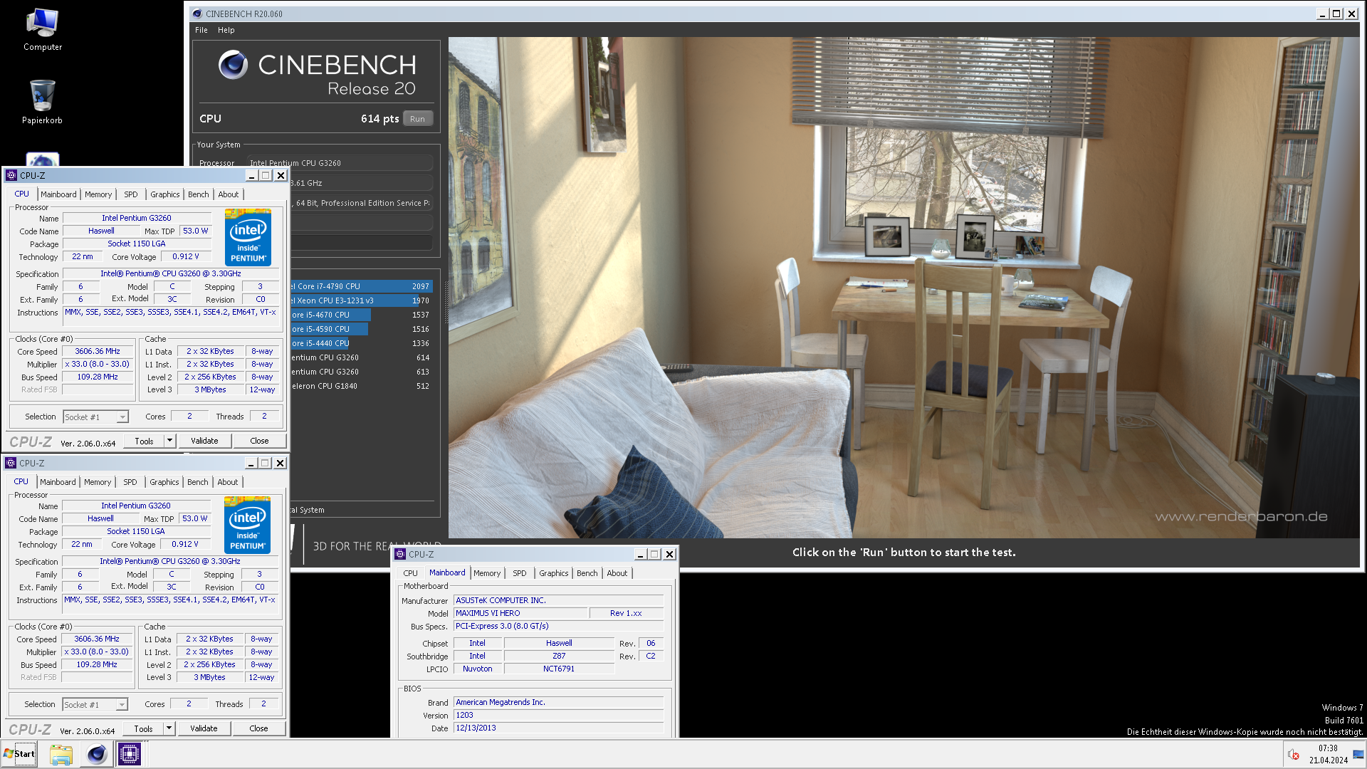Click Close button in upper CPU-Z window
This screenshot has width=1367, height=769.
(259, 441)
